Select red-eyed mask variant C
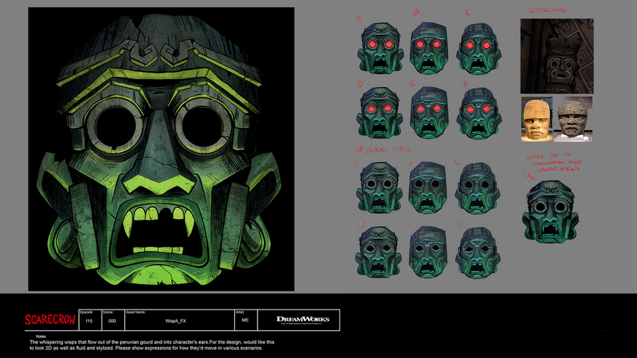The width and height of the screenshot is (637, 358). (478, 49)
